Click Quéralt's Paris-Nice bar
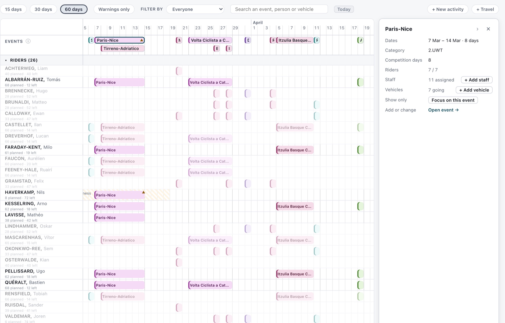 pos(119,285)
